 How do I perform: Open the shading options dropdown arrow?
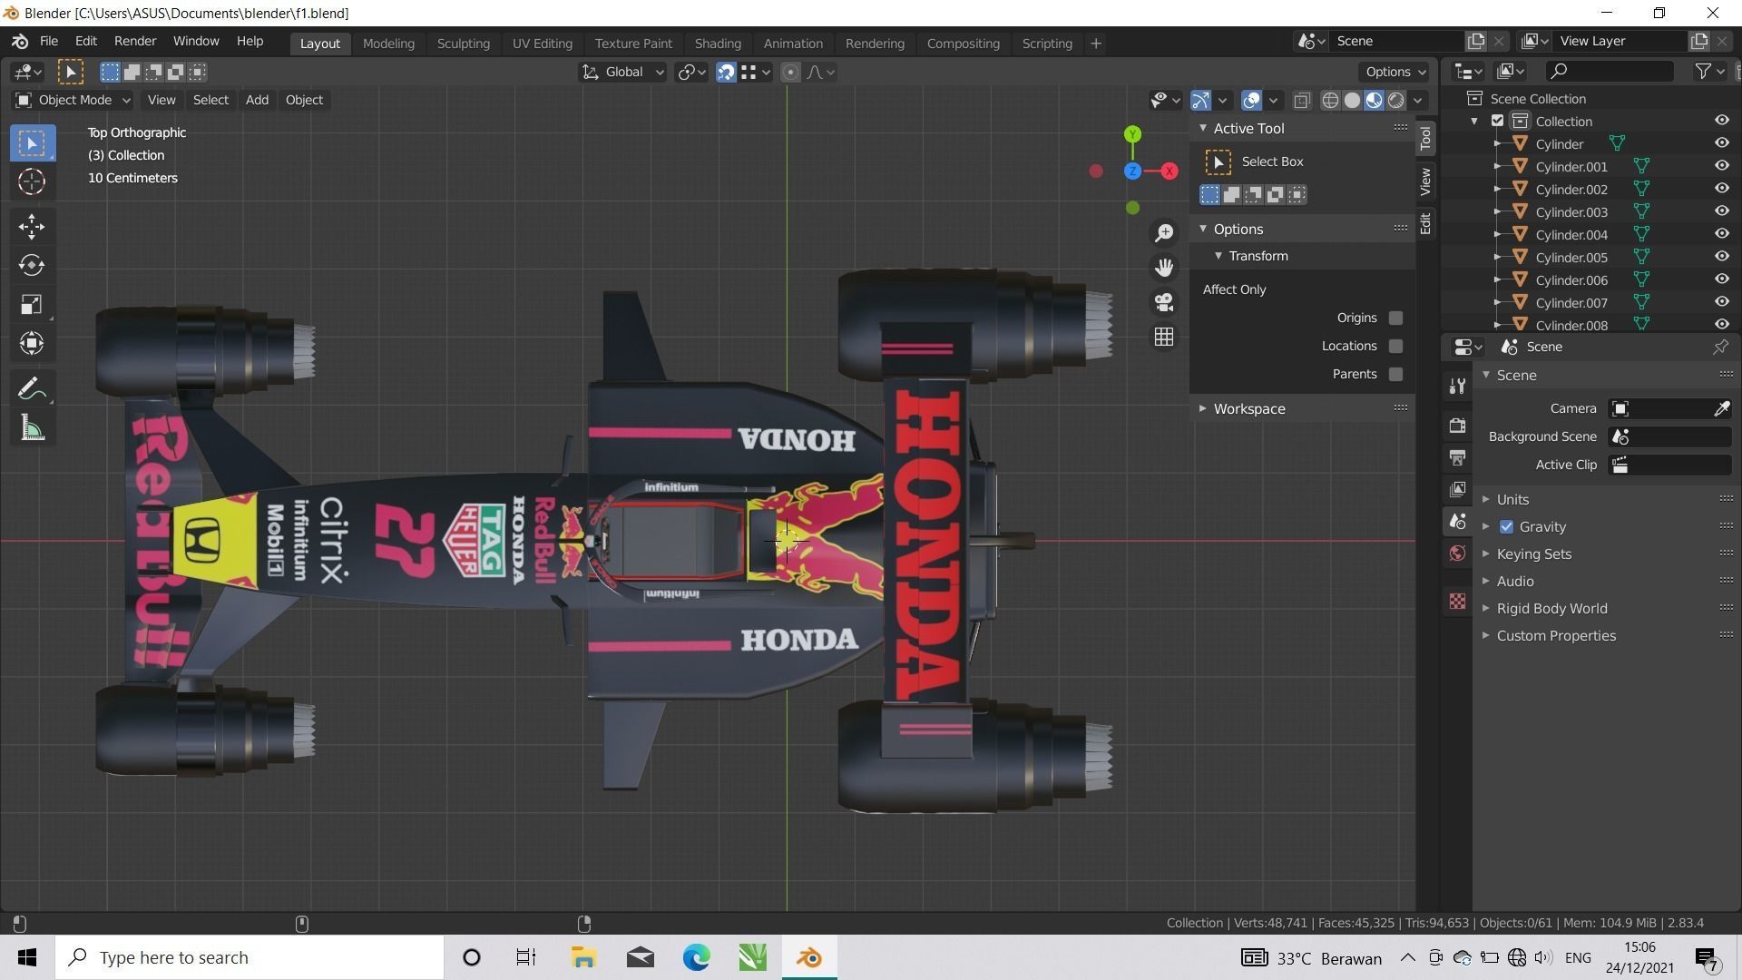(1418, 101)
